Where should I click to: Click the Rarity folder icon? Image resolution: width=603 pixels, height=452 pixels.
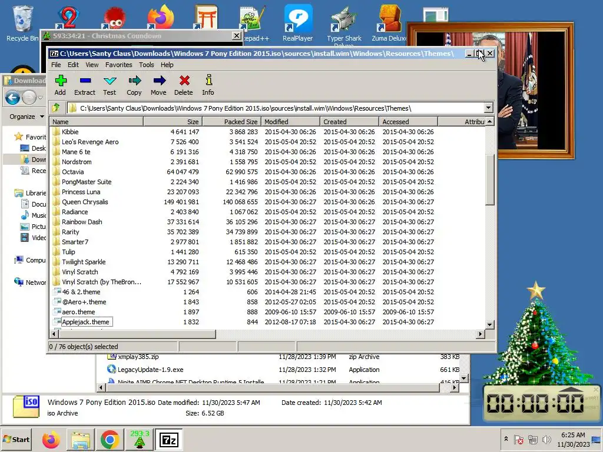pos(56,232)
